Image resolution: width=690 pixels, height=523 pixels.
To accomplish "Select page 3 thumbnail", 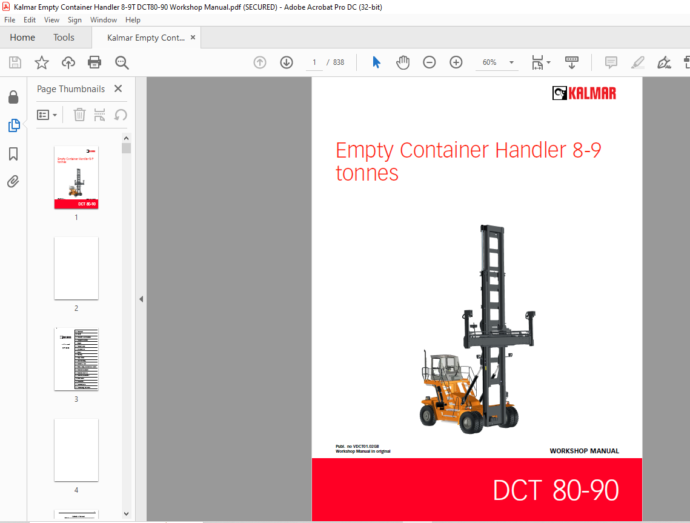I will [x=76, y=359].
